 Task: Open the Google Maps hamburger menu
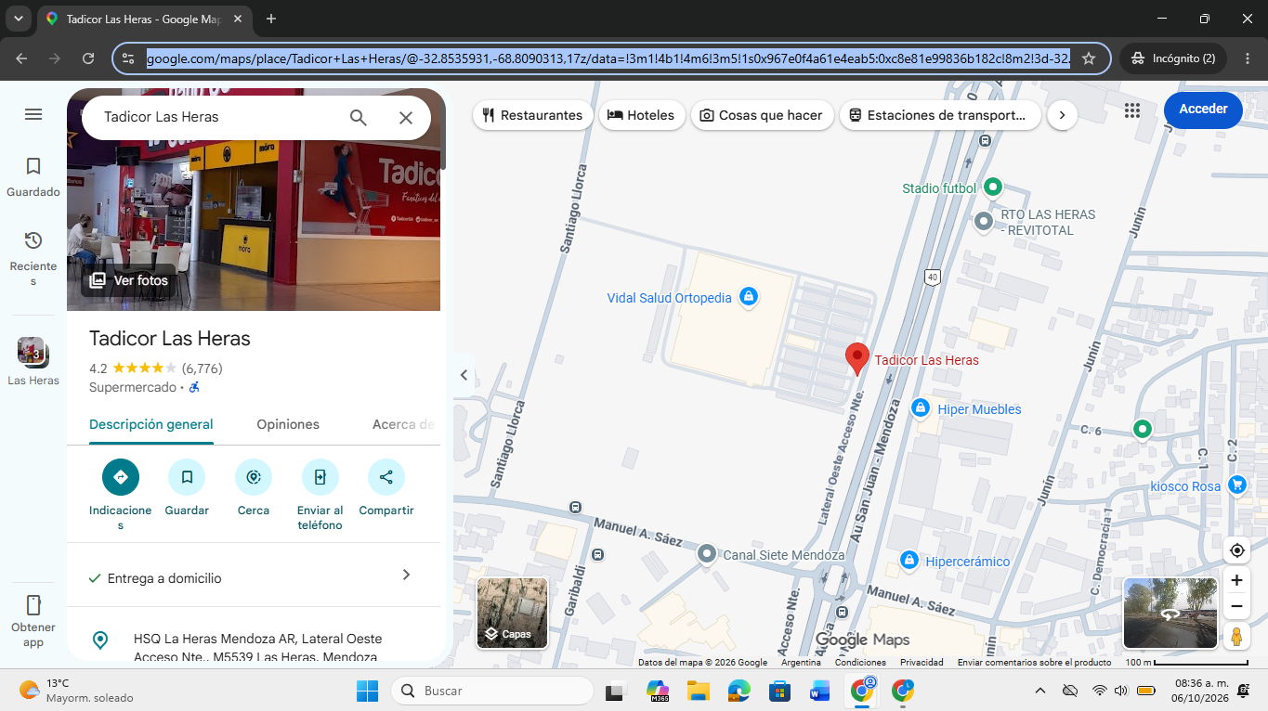point(33,114)
